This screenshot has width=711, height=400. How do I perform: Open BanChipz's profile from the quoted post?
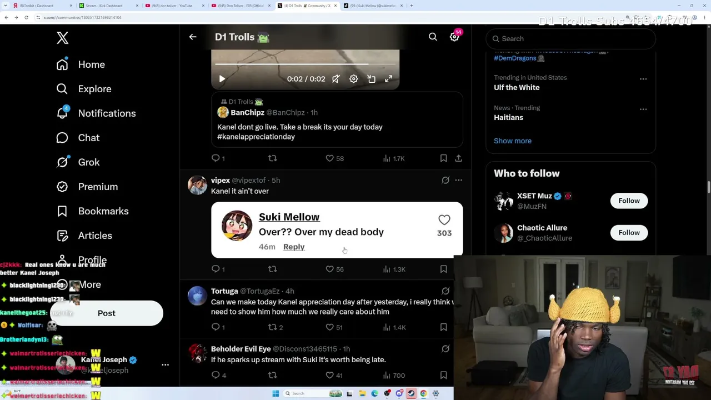point(248,113)
